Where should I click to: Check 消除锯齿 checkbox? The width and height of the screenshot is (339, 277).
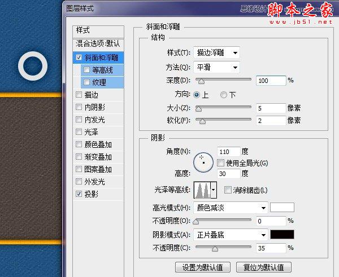(x=228, y=190)
